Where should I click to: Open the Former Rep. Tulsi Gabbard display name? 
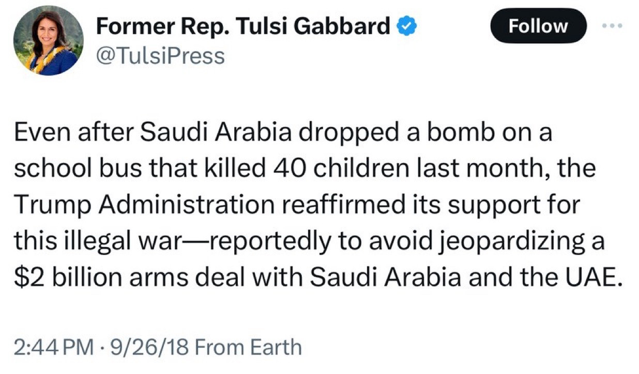pyautogui.click(x=243, y=26)
